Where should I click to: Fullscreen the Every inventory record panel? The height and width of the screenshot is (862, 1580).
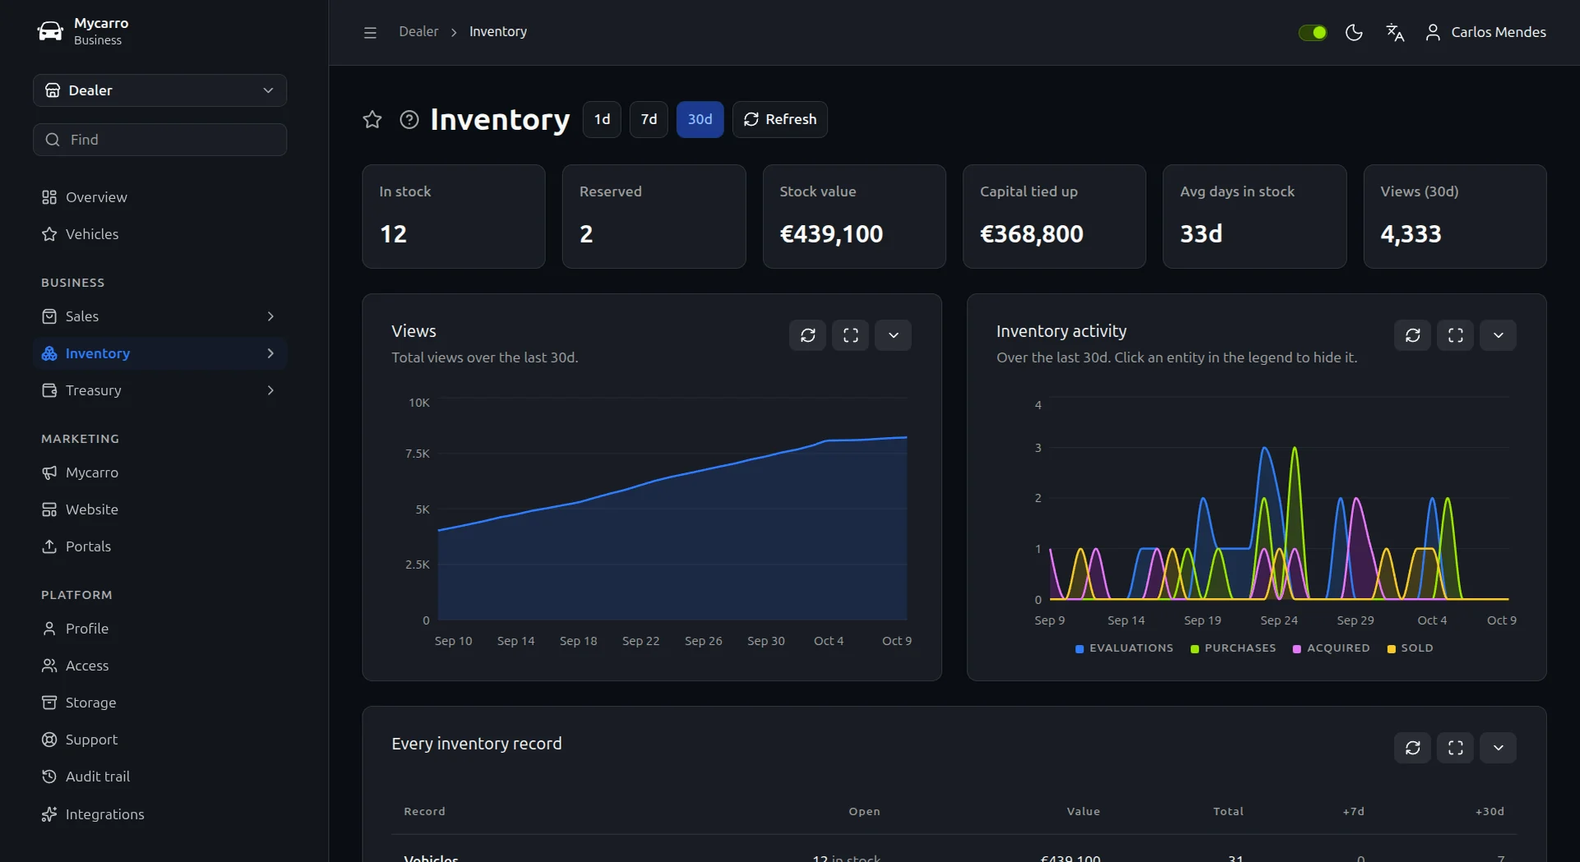coord(1456,748)
